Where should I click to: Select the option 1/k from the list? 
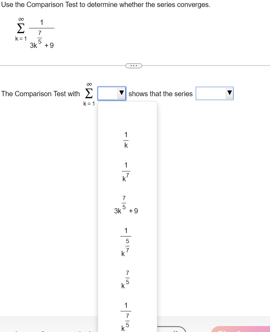[126, 140]
